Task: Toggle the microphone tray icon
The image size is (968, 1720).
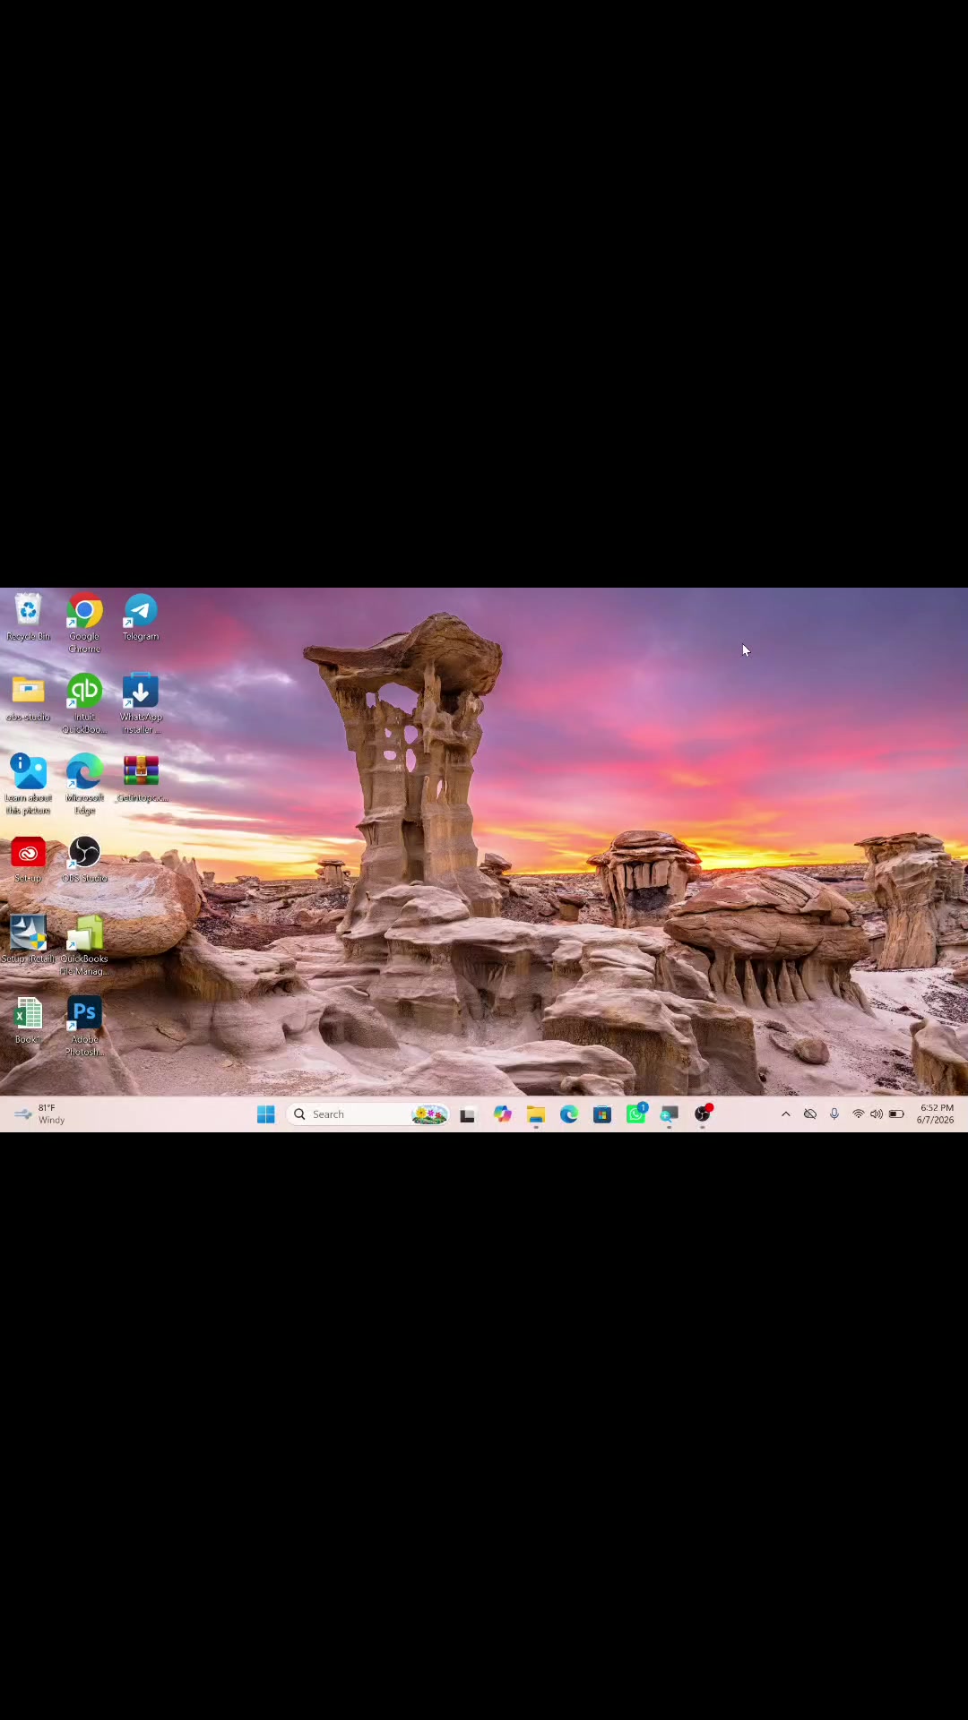Action: (x=834, y=1114)
